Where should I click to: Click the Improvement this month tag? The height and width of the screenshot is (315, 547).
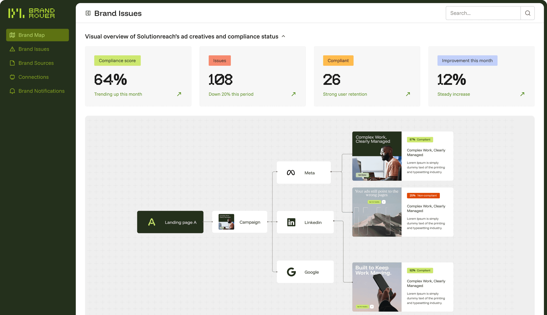(467, 61)
